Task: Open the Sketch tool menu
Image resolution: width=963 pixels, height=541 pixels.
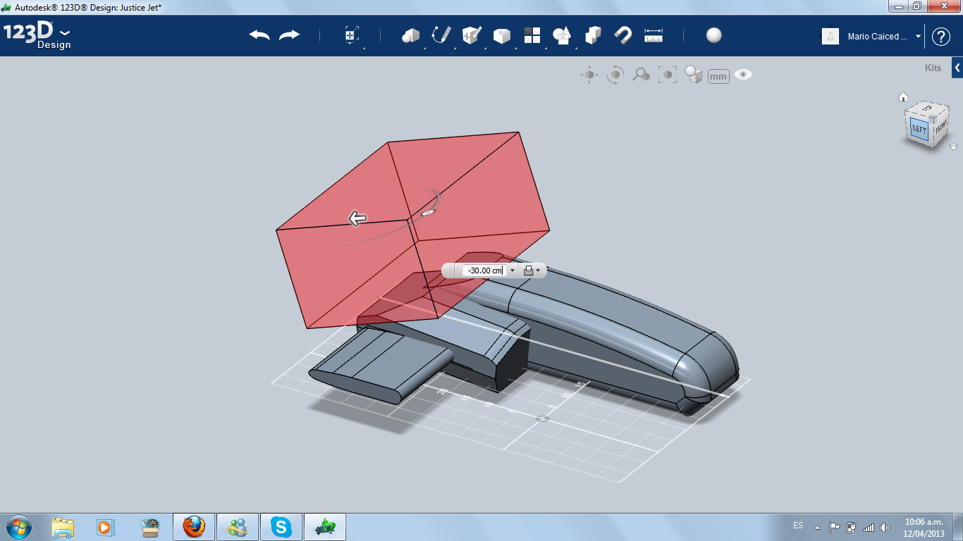Action: (441, 35)
